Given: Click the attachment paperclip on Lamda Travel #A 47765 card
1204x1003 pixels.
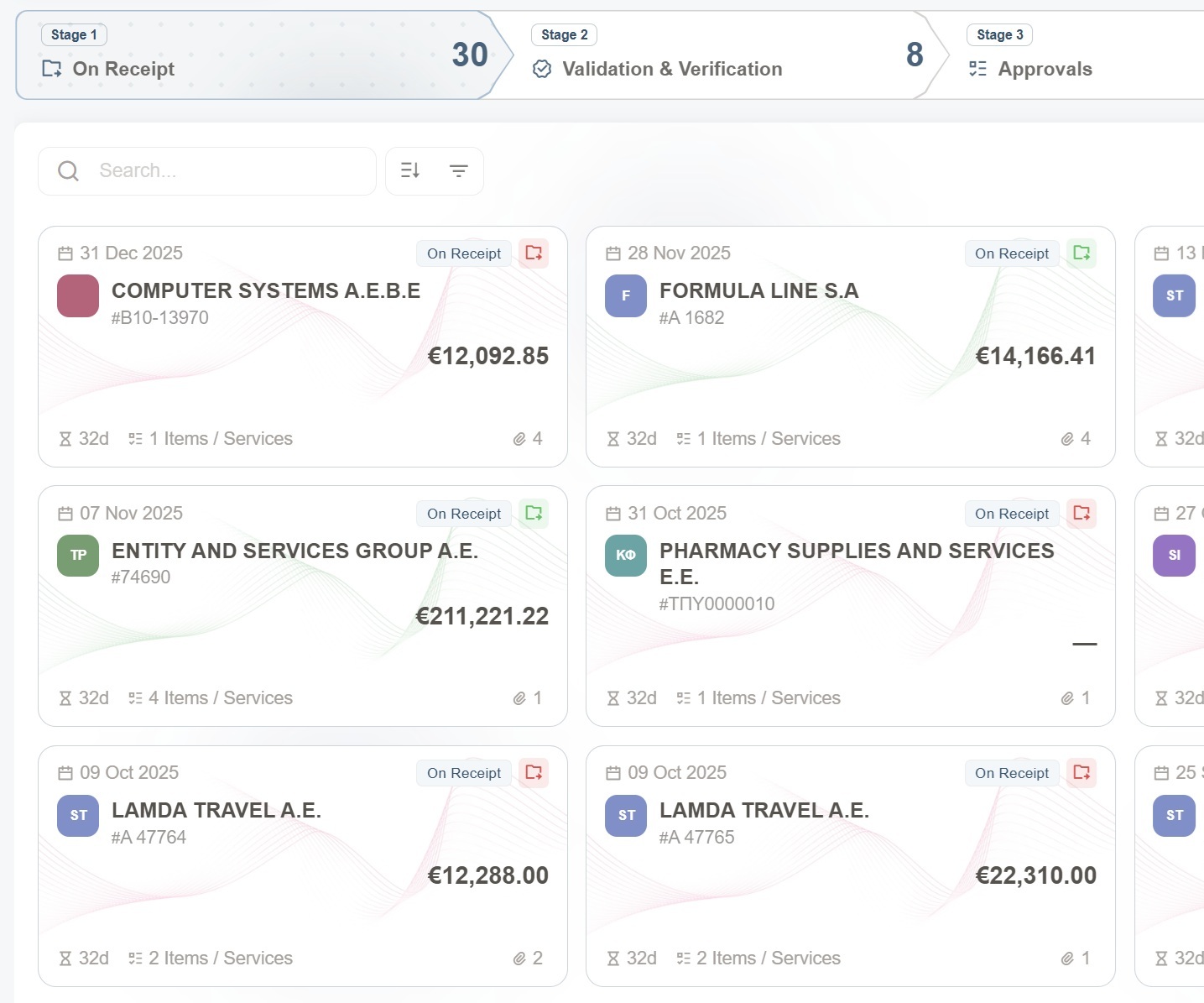Looking at the screenshot, I should coord(1067,959).
